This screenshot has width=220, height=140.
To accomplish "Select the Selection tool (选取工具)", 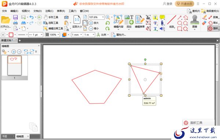I will pos(51,23).
